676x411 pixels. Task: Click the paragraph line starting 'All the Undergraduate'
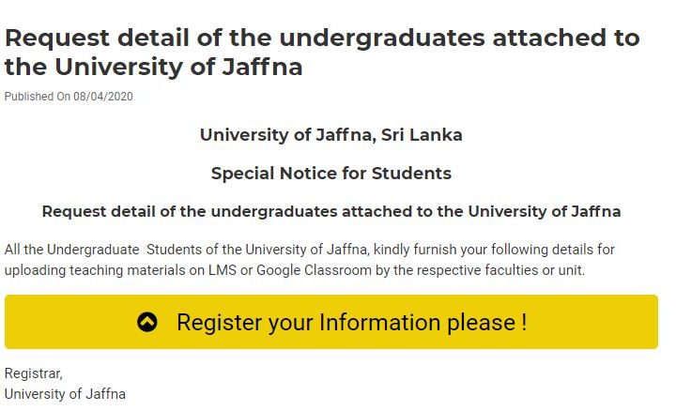point(310,250)
